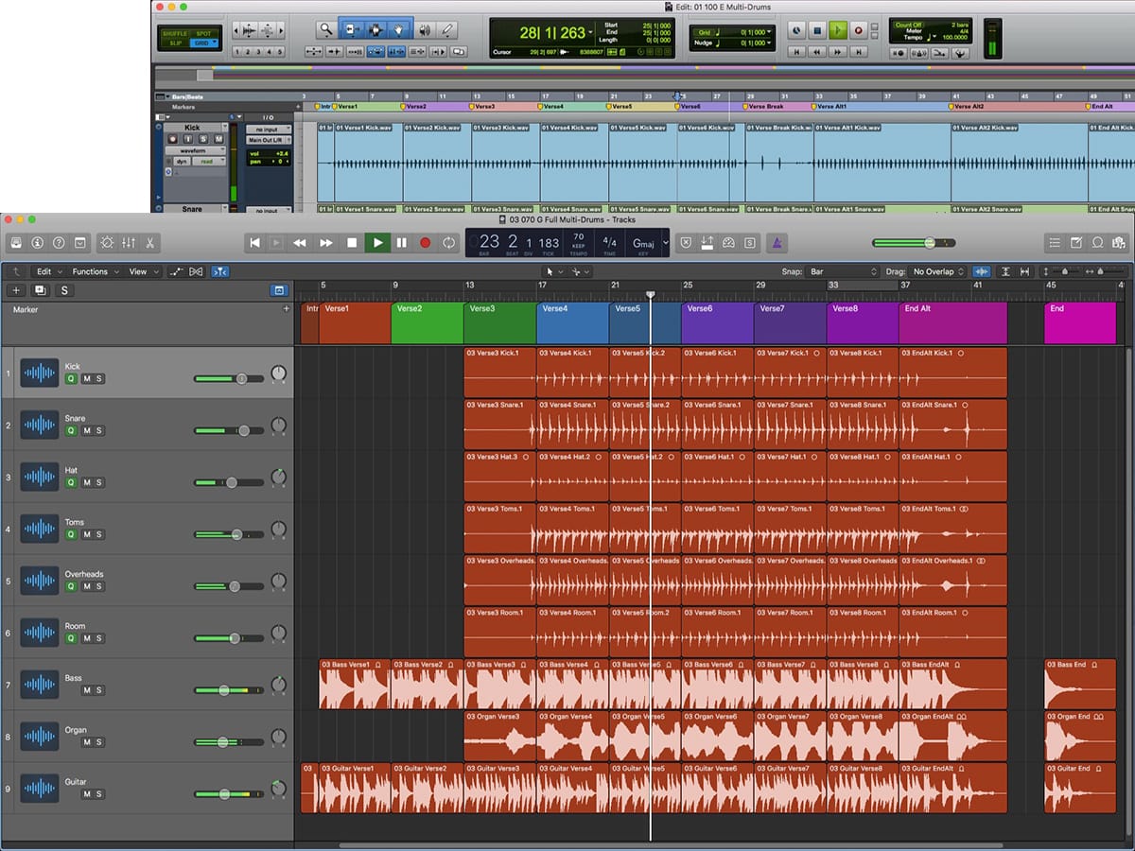Open the Snap dropdown set to Bar
1135x851 pixels.
point(843,271)
